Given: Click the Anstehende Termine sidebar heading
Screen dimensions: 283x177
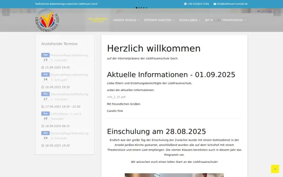Looking at the screenshot, I should [59, 44].
